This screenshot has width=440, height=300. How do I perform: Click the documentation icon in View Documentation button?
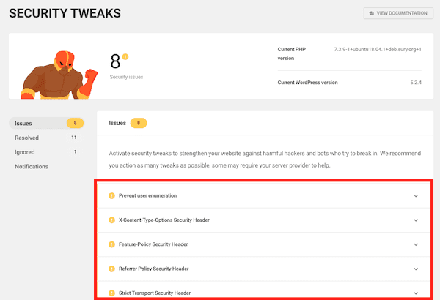click(x=372, y=13)
